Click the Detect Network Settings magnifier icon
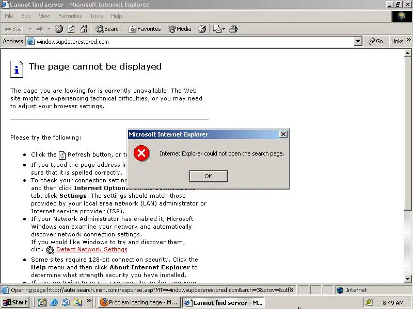This screenshot has width=413, height=309. click(50, 250)
